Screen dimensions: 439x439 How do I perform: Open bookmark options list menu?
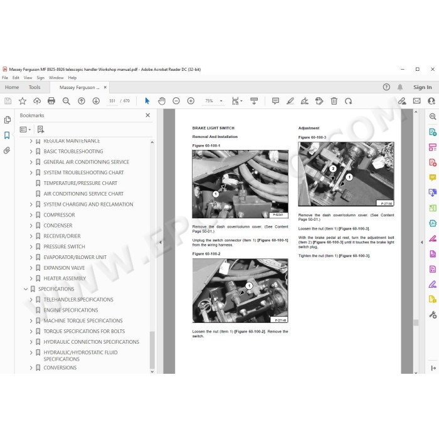pos(25,129)
